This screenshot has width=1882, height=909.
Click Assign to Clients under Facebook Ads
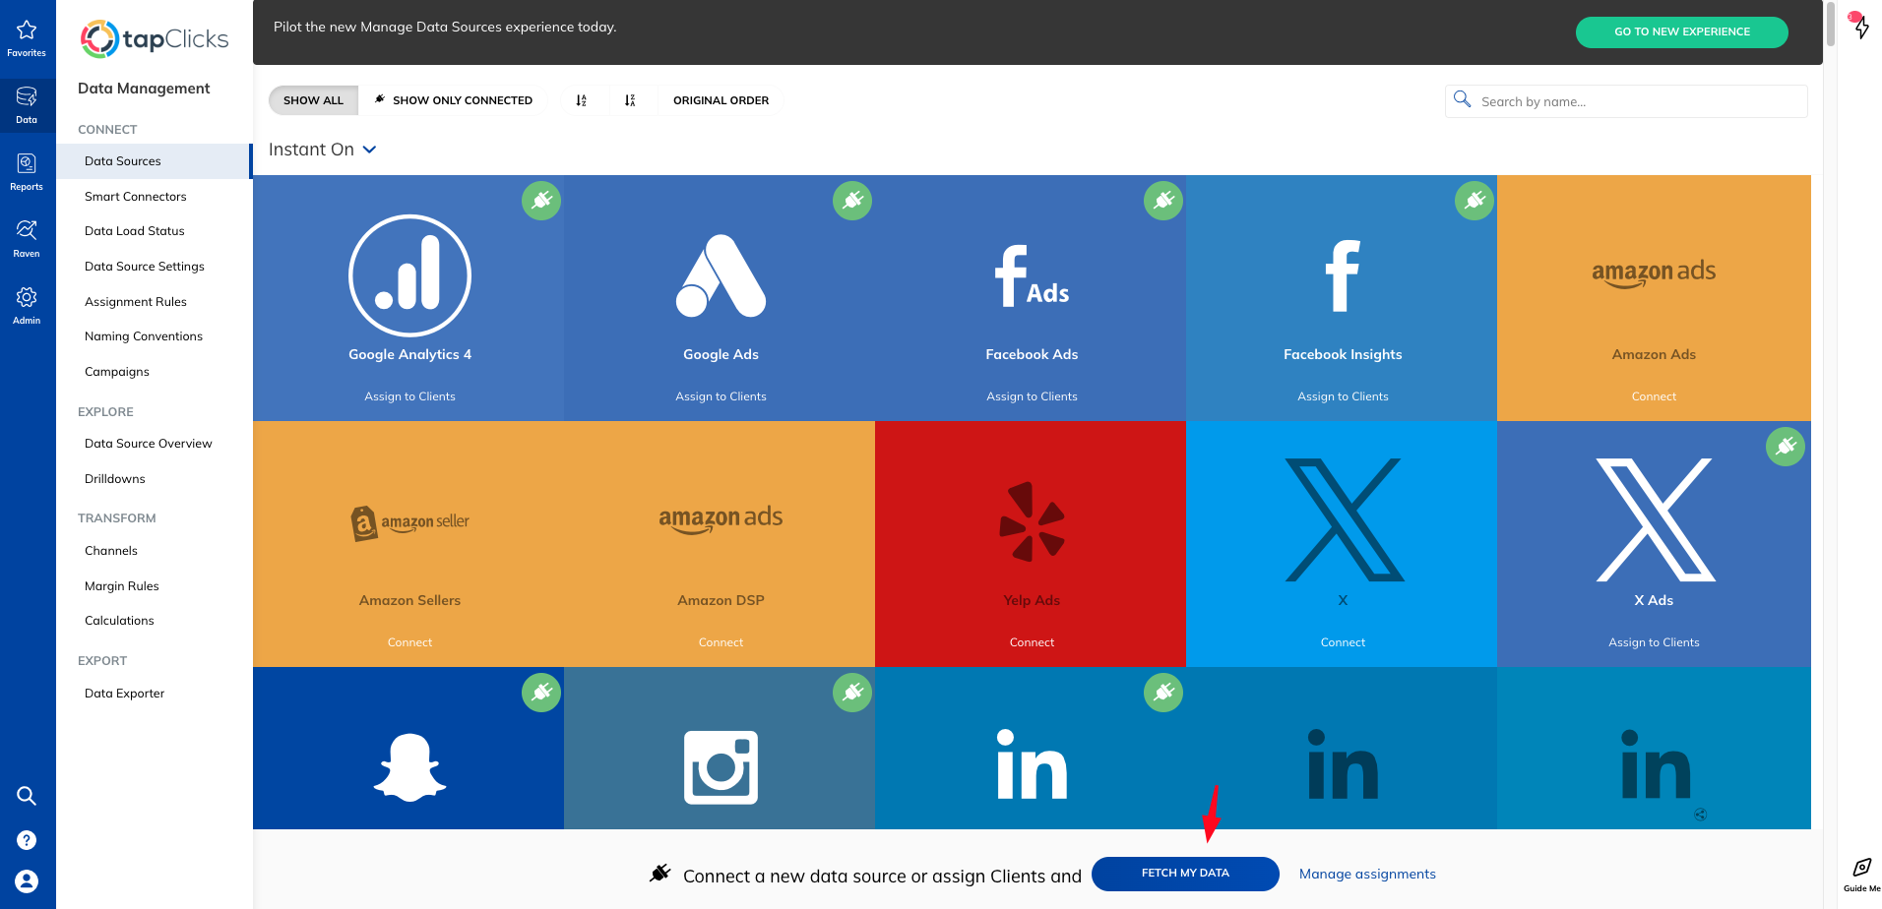pos(1032,396)
